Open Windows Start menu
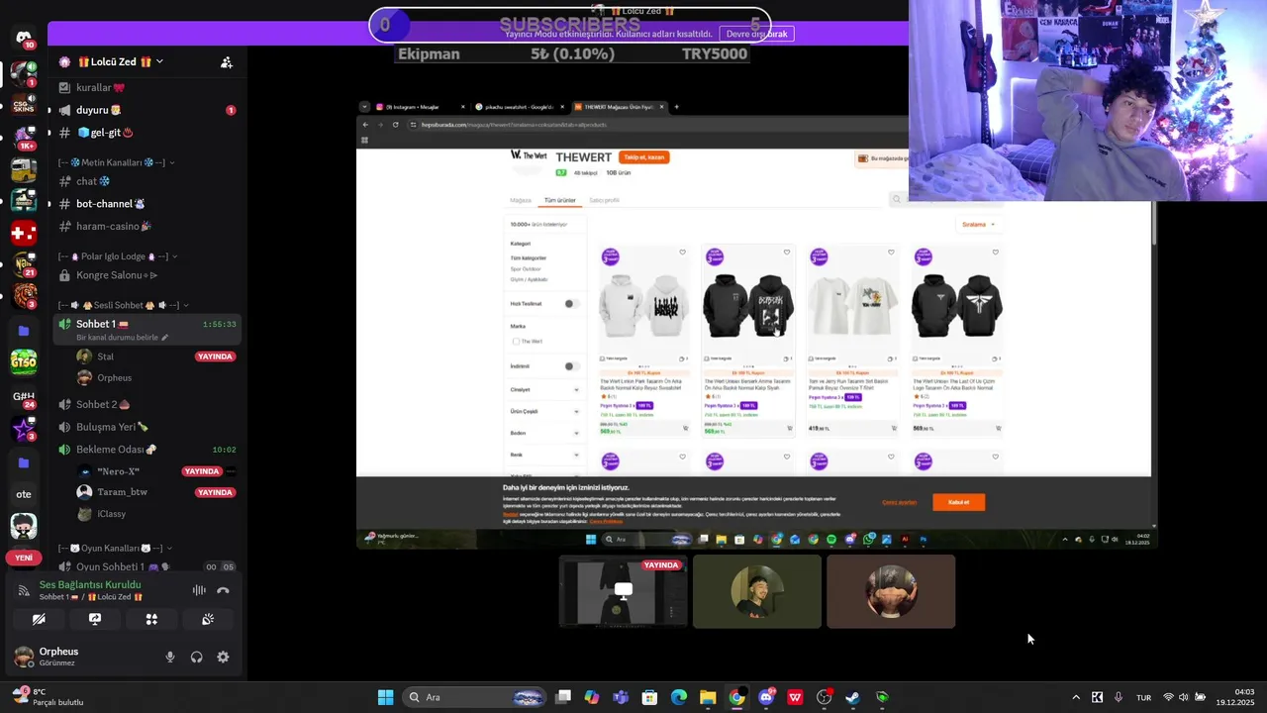1267x713 pixels. coord(385,697)
